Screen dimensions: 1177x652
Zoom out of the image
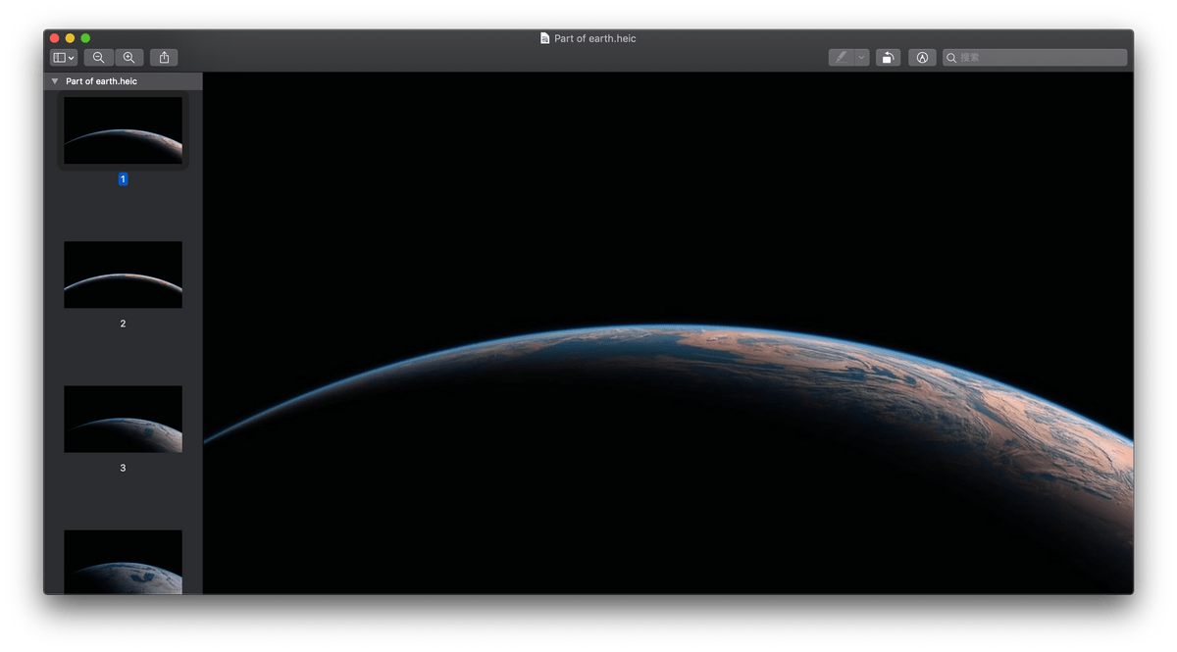click(99, 58)
